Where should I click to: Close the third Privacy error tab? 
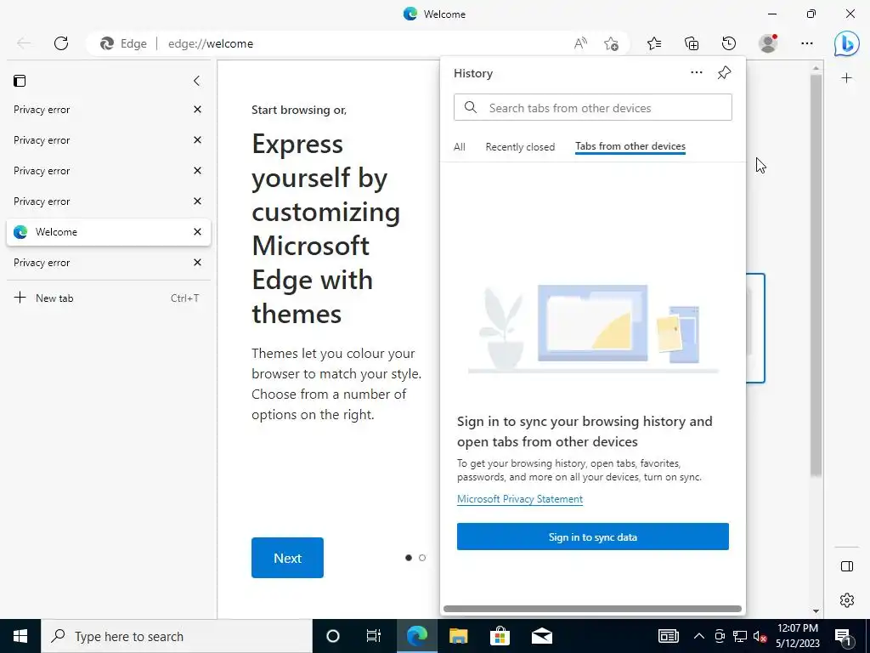(x=197, y=170)
